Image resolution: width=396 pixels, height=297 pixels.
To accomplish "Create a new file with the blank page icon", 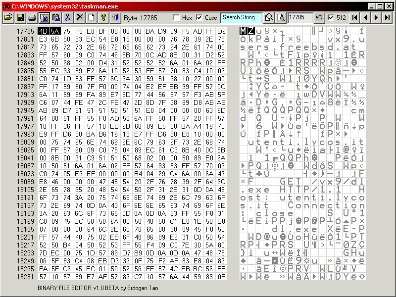I will pyautogui.click(x=91, y=17).
